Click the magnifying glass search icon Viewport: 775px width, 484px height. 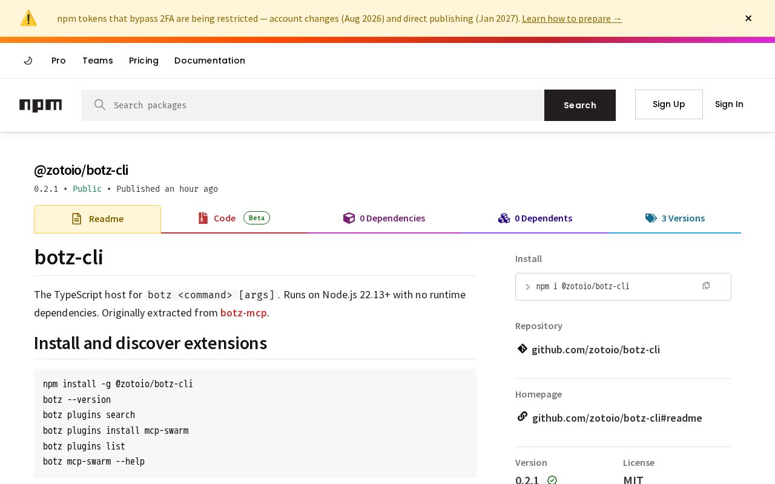(x=100, y=105)
